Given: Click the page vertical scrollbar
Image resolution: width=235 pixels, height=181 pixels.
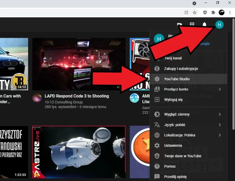Looking at the screenshot, I should coord(234,74).
